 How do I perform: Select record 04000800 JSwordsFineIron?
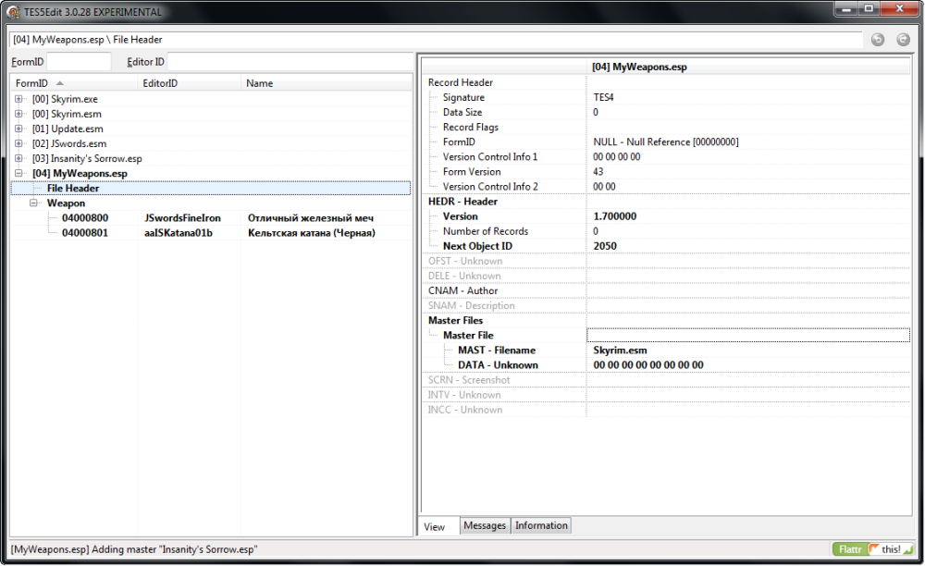click(211, 217)
